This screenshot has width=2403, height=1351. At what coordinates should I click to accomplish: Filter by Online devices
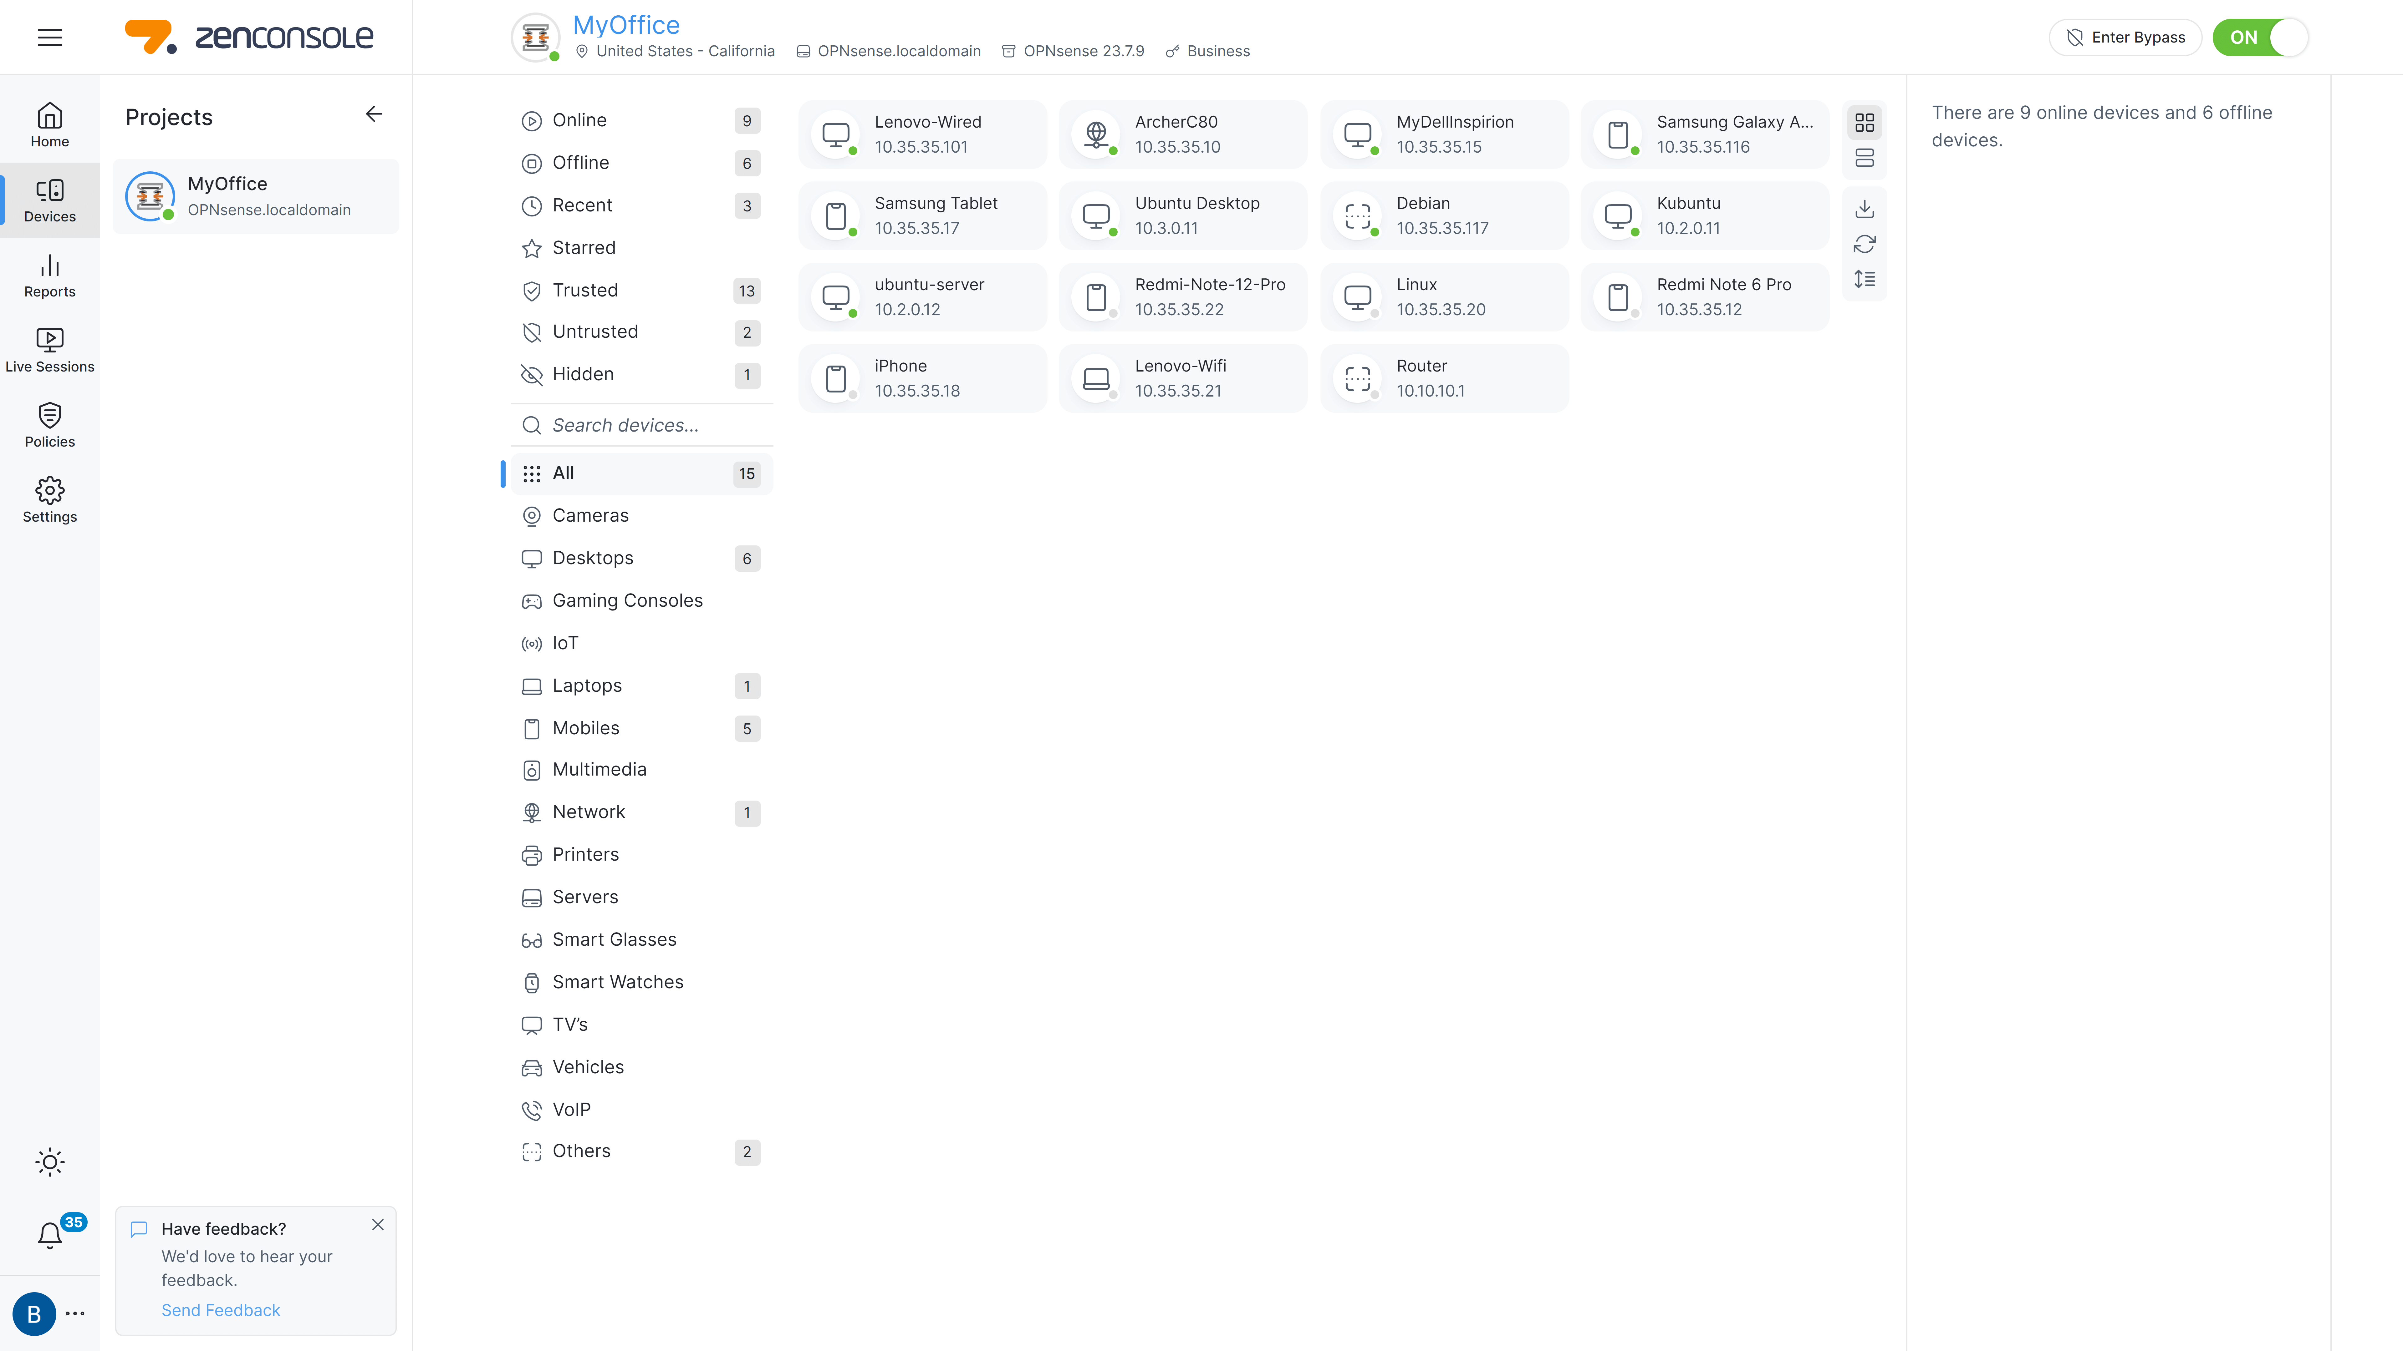pyautogui.click(x=642, y=120)
